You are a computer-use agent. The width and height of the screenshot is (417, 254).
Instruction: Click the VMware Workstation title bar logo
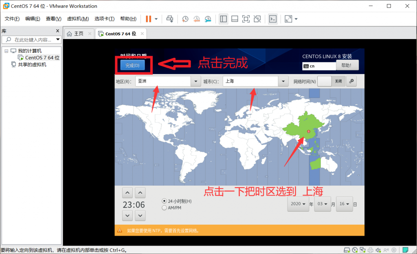pyautogui.click(x=6, y=6)
